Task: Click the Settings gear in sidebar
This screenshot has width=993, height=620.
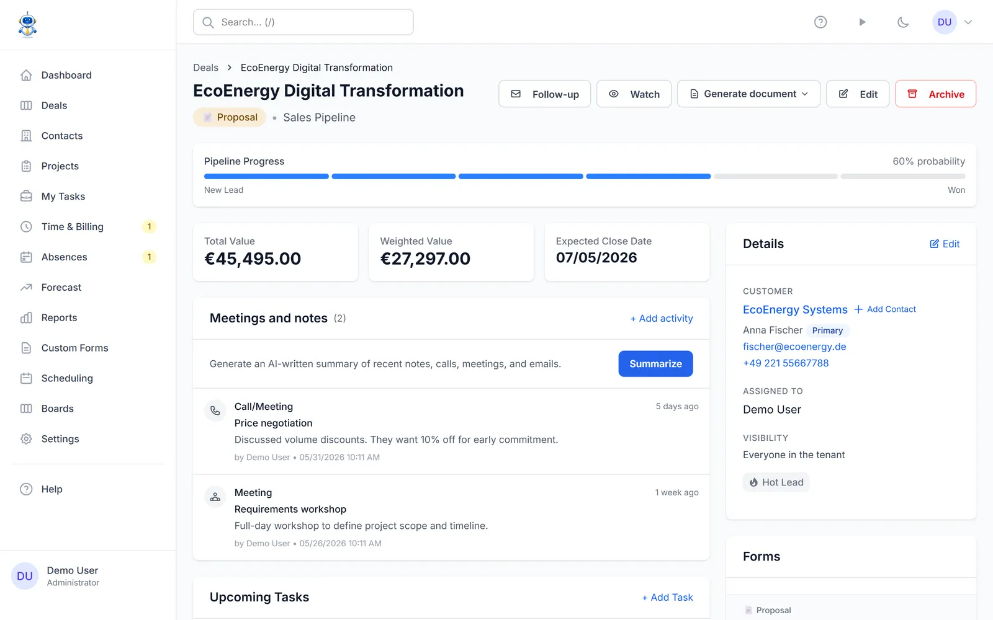Action: pos(26,439)
